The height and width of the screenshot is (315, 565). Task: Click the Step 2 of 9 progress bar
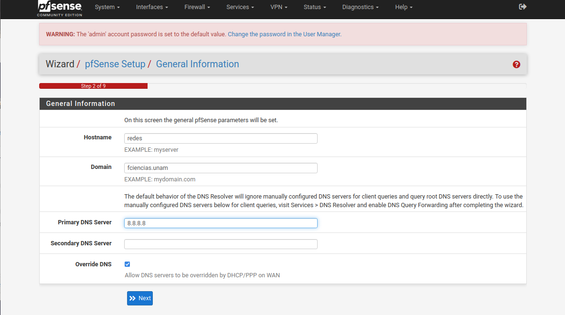tap(93, 86)
